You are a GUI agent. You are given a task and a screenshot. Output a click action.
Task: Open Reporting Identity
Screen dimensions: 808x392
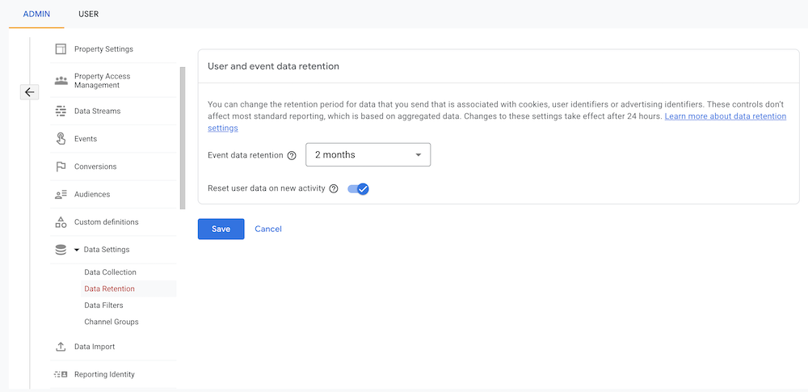click(x=104, y=374)
